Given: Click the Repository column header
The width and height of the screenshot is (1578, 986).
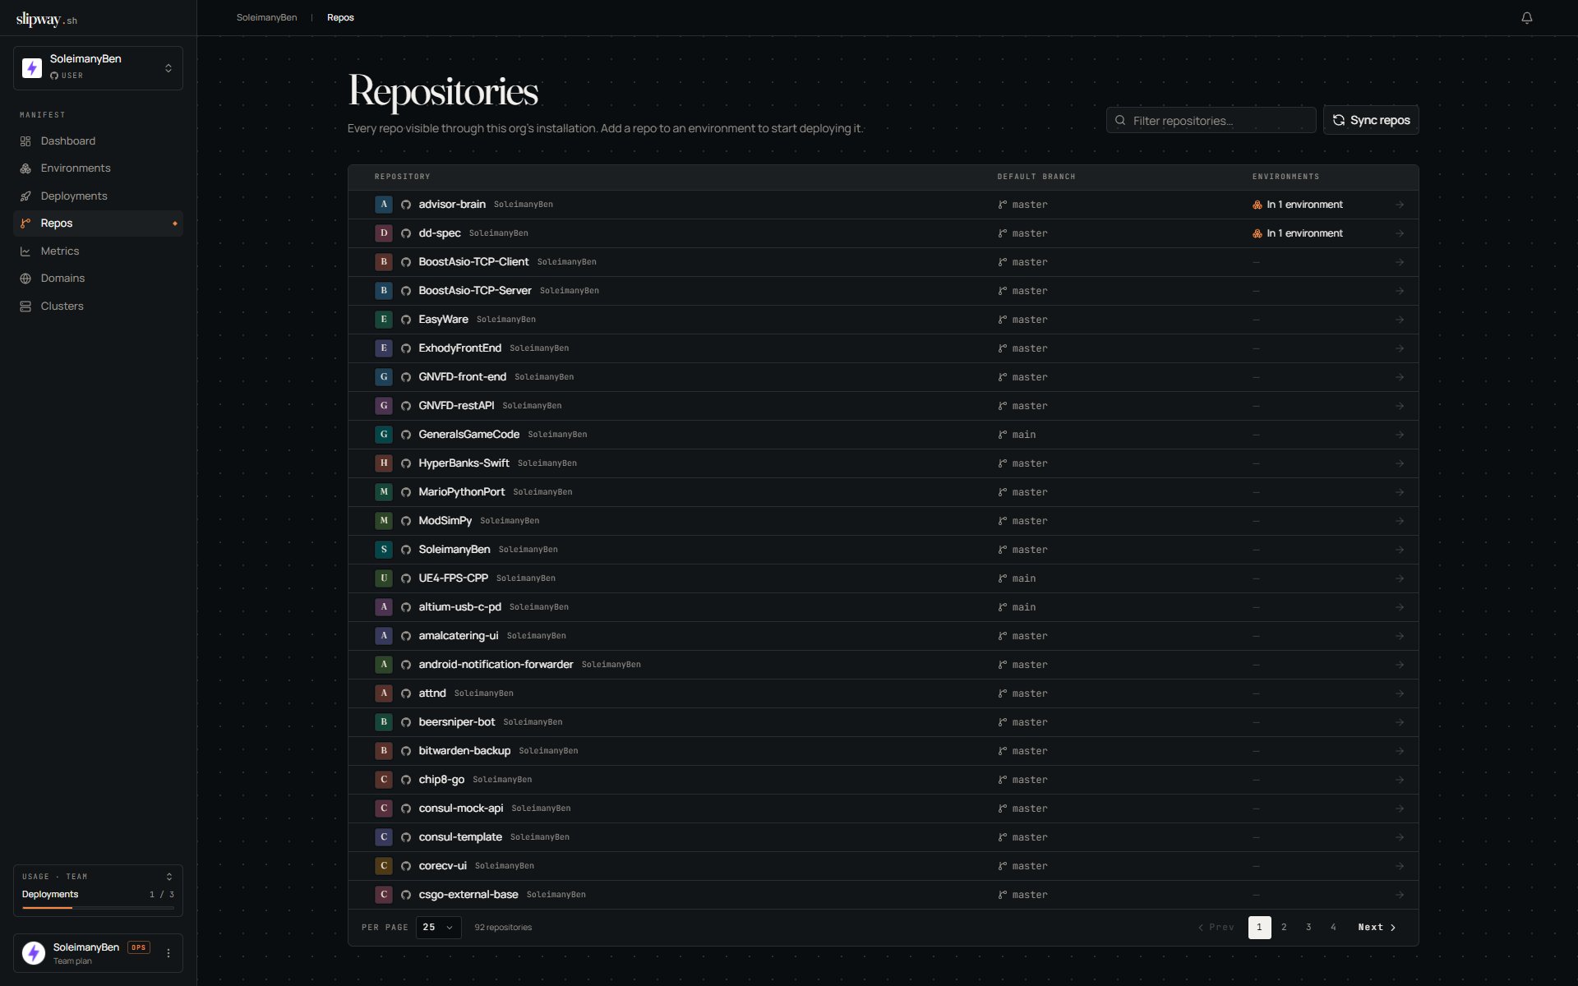Looking at the screenshot, I should [x=402, y=177].
